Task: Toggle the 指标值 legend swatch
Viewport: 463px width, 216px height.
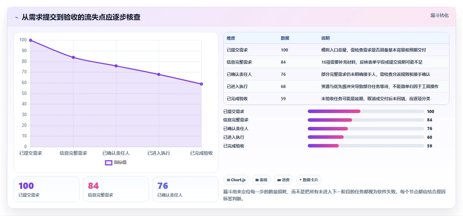Action: pos(109,162)
